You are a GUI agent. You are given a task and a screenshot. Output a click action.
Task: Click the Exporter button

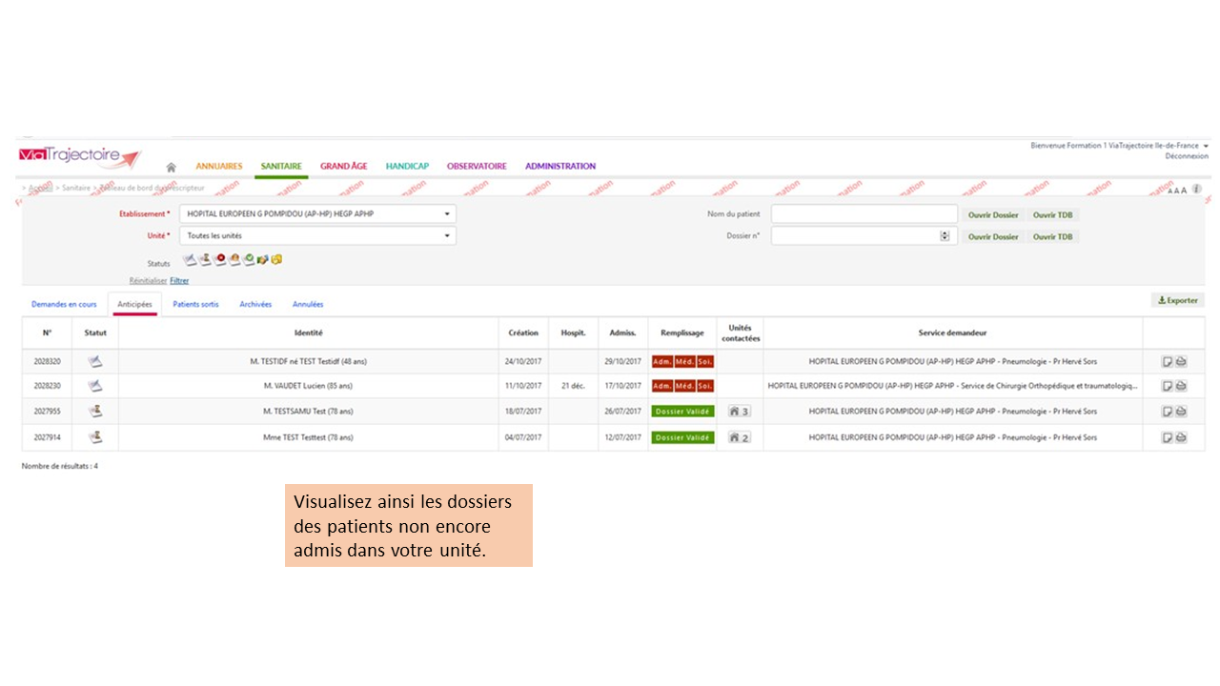click(x=1177, y=300)
